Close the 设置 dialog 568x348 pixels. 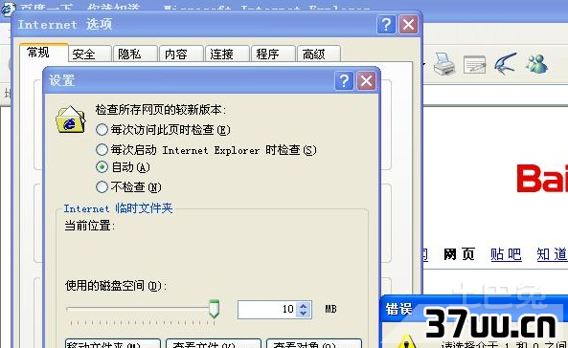point(366,80)
